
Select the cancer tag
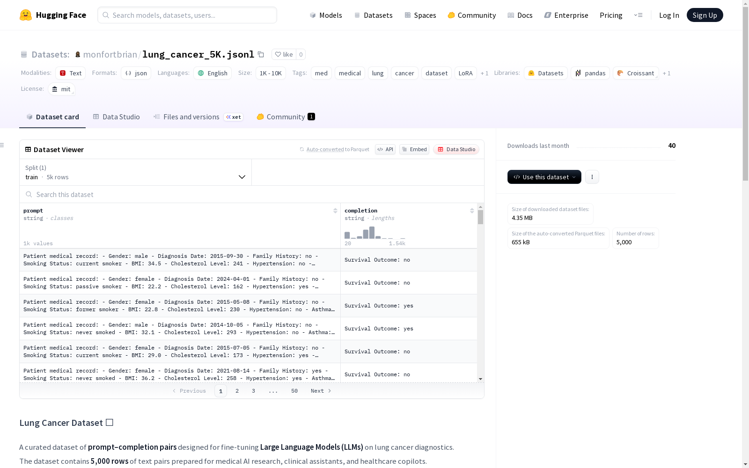404,73
